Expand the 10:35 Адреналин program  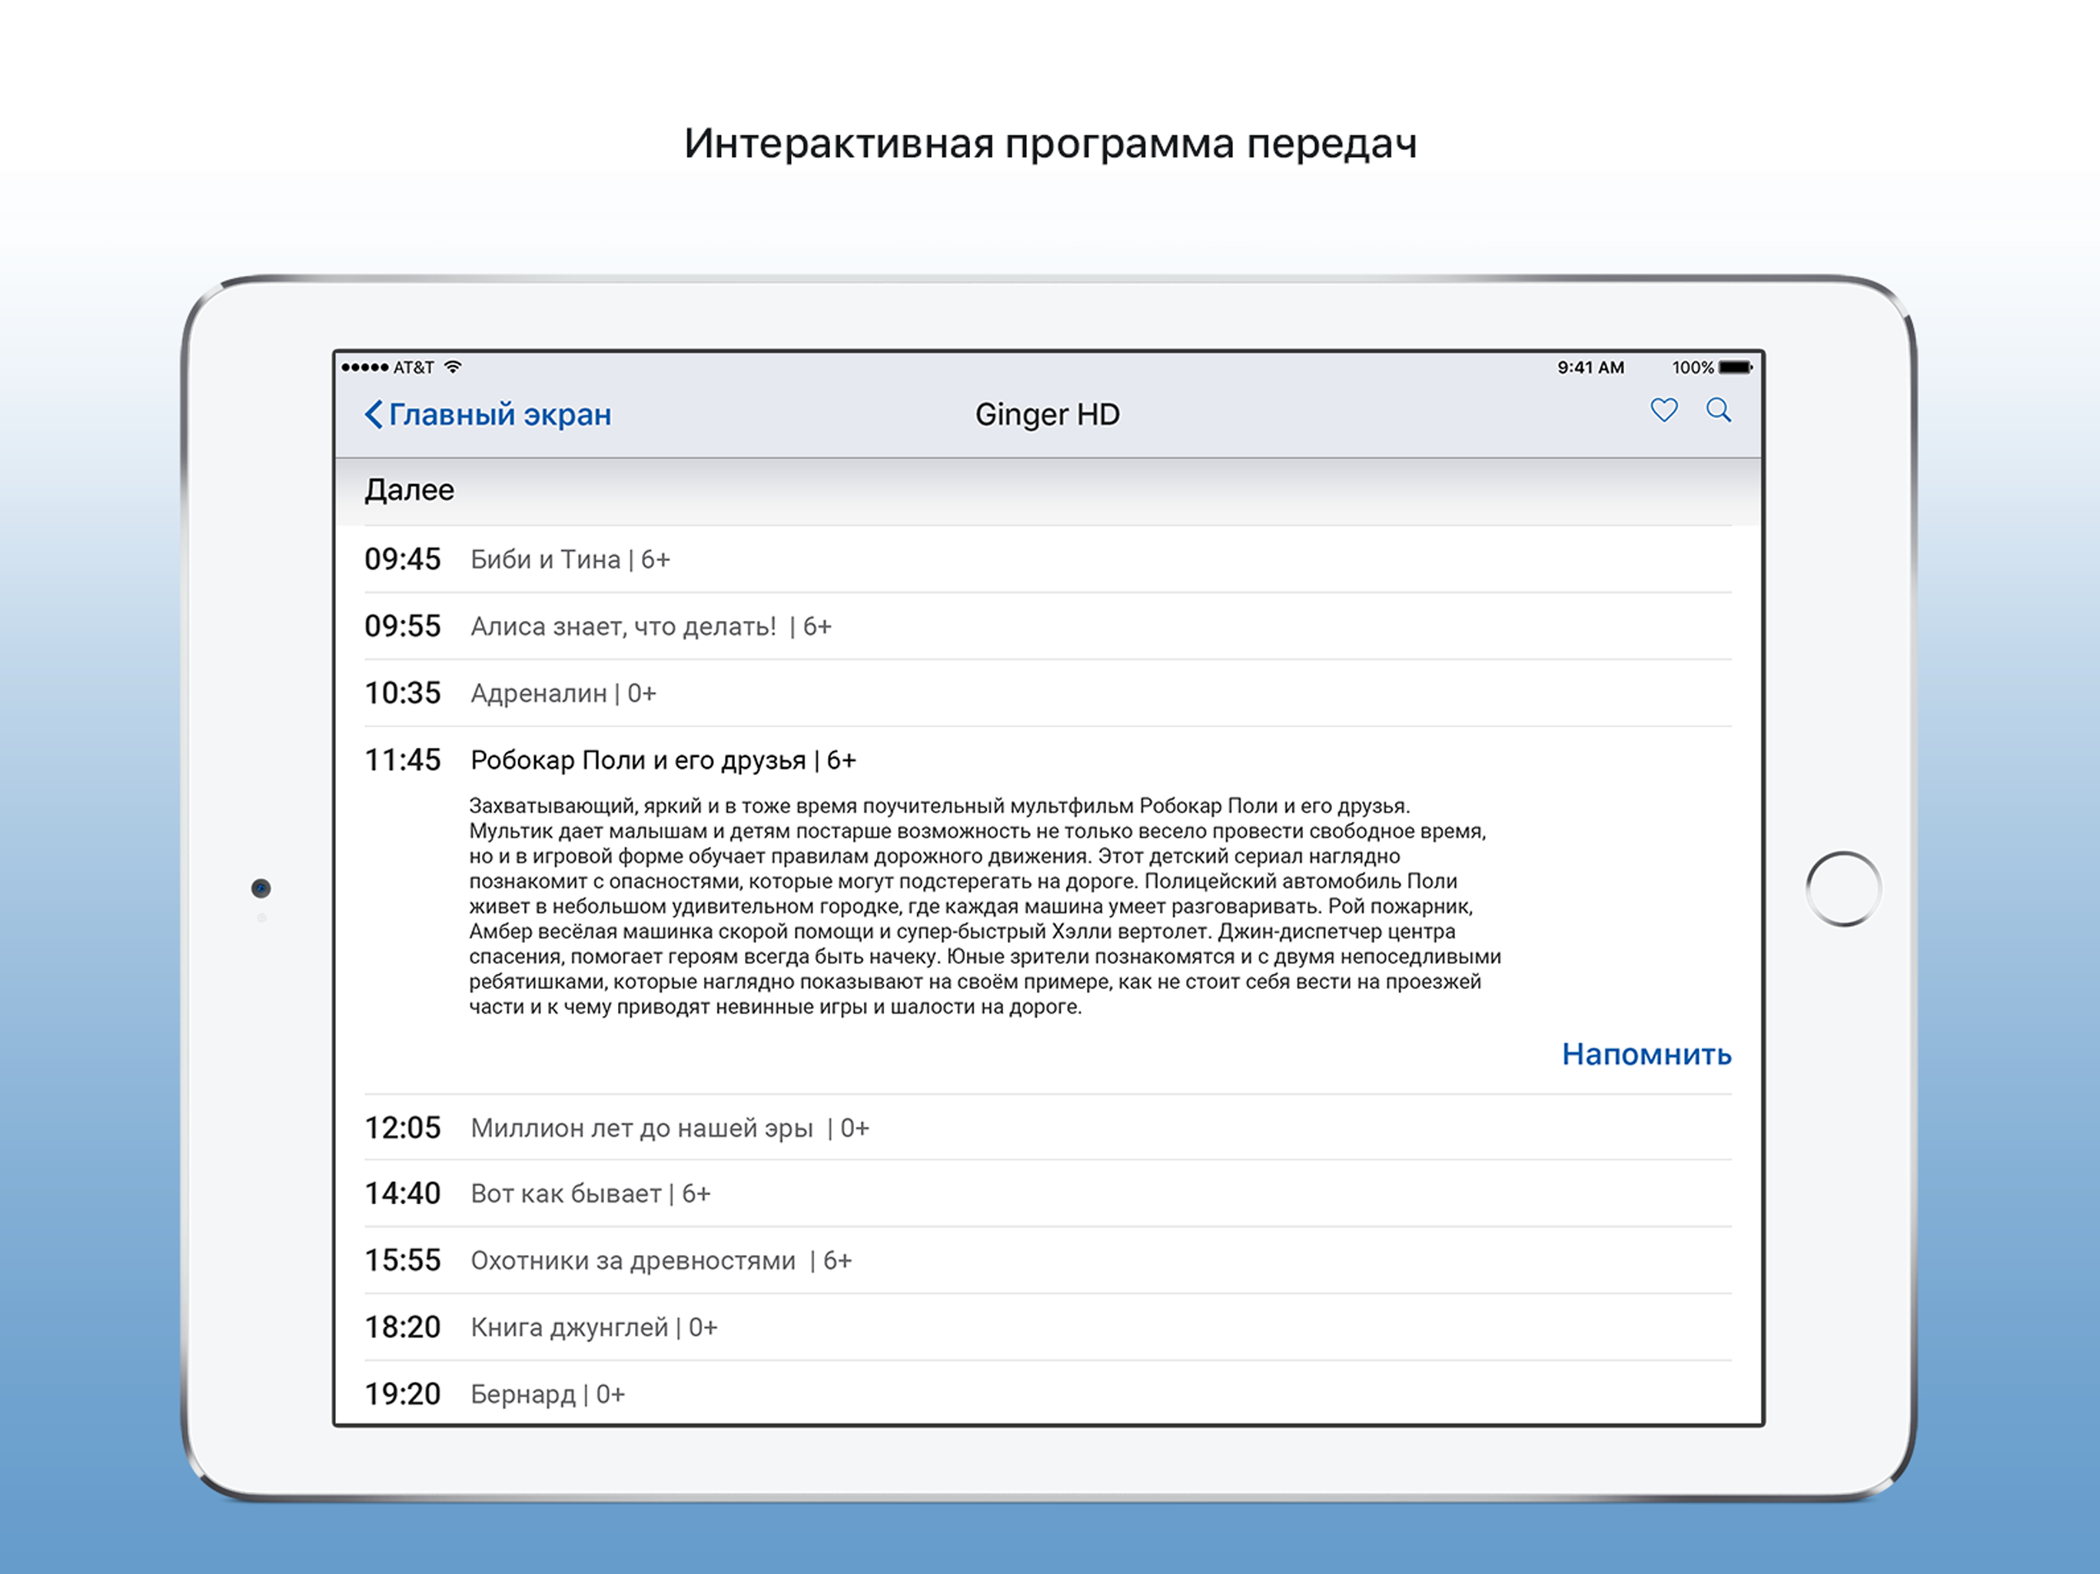pos(563,694)
